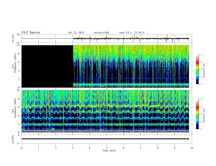Click the "start UT = 23:50:0" header text
The image size is (216, 166).
[132, 33]
